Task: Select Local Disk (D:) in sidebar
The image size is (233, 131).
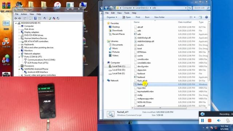Action: pyautogui.click(x=119, y=70)
